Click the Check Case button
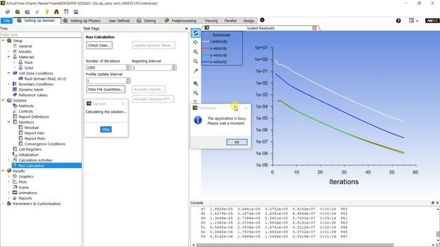440x247 pixels. (99, 45)
